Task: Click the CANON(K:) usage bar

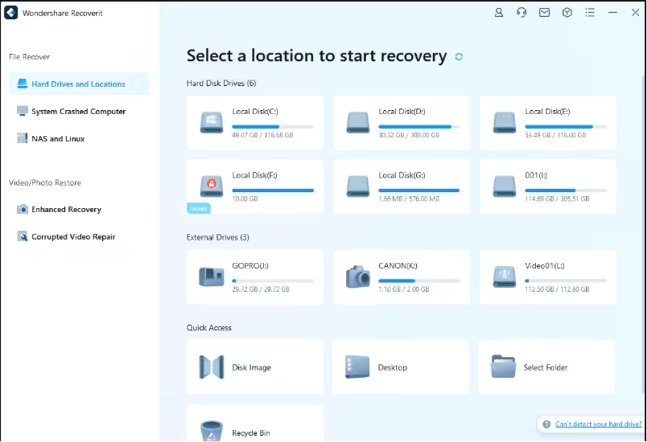Action: 419,281
